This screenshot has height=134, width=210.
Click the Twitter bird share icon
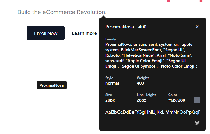(x=197, y=123)
